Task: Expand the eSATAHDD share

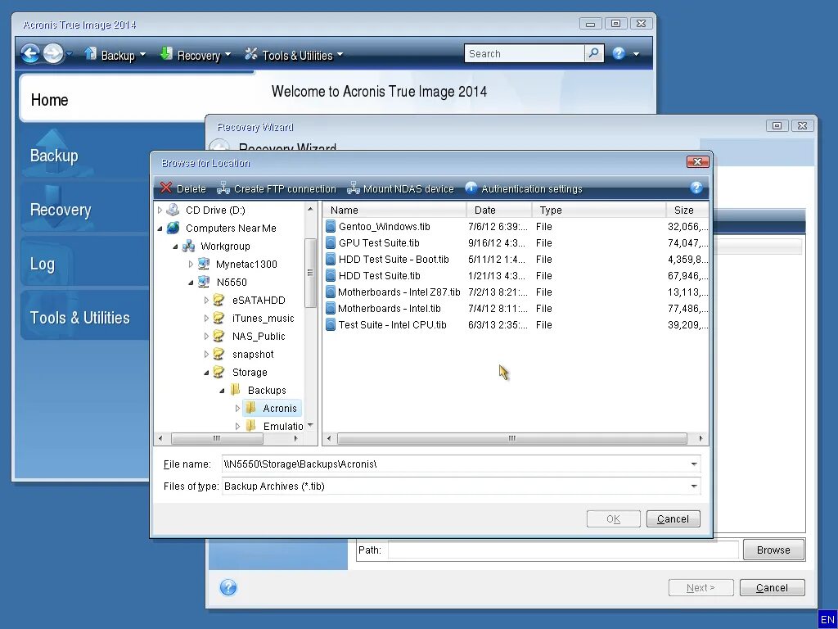Action: point(206,301)
